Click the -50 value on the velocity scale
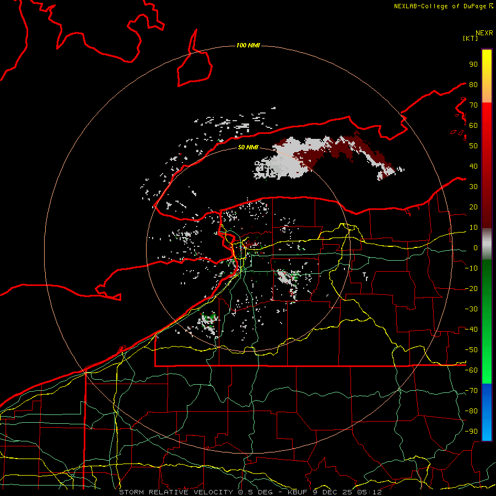Screen dimensions: 496x496 471,350
